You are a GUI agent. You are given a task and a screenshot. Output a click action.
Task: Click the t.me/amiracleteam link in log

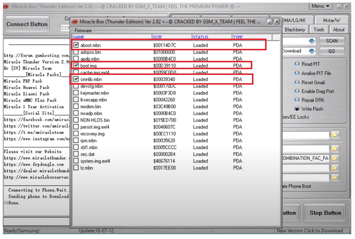(34, 132)
